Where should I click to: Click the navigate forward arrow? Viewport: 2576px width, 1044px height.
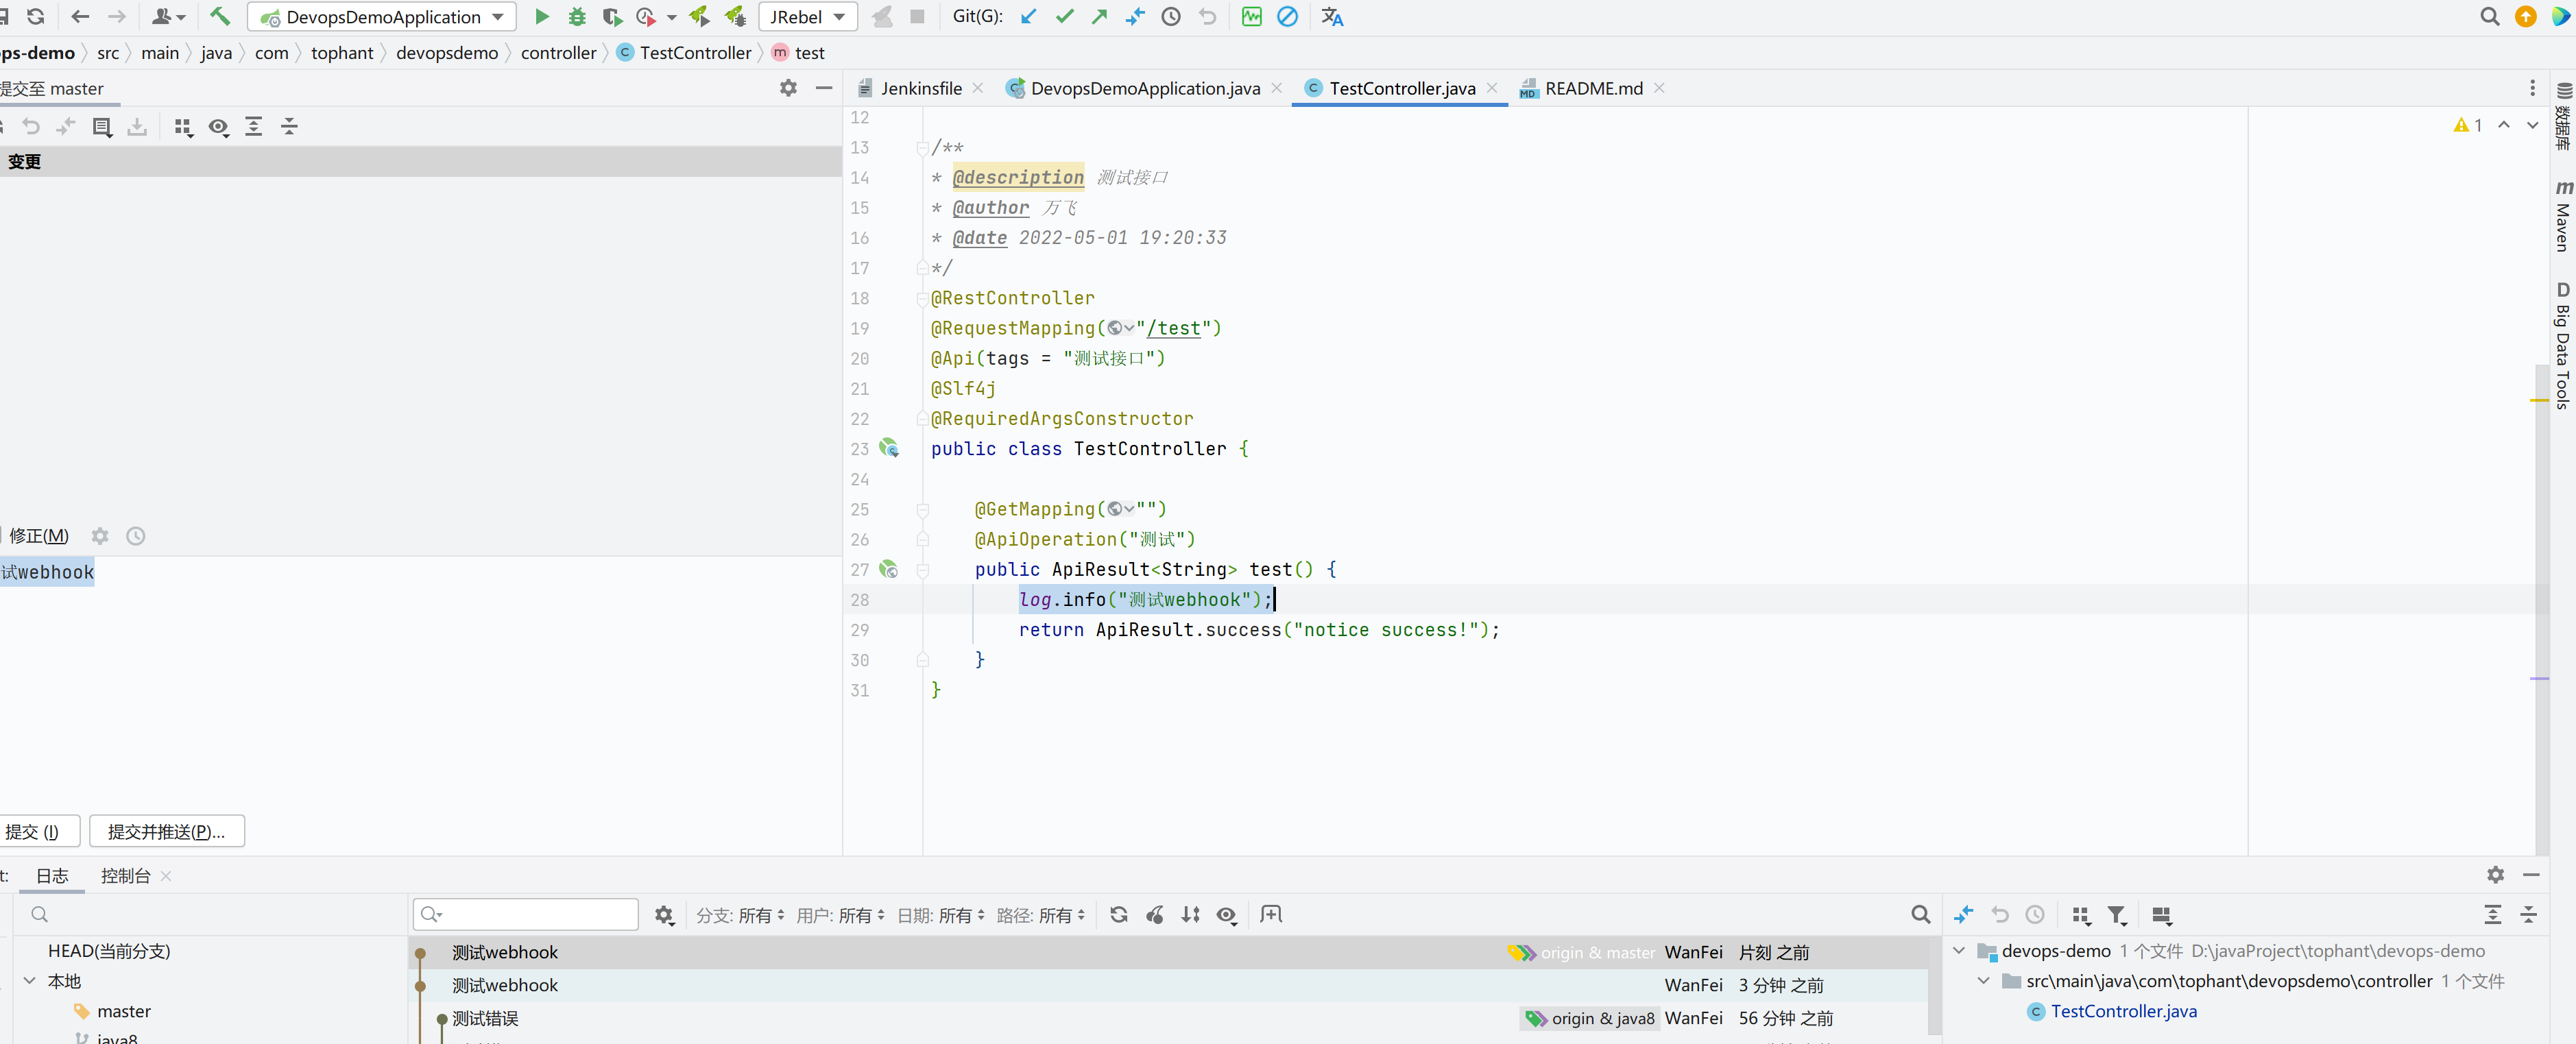(x=117, y=17)
